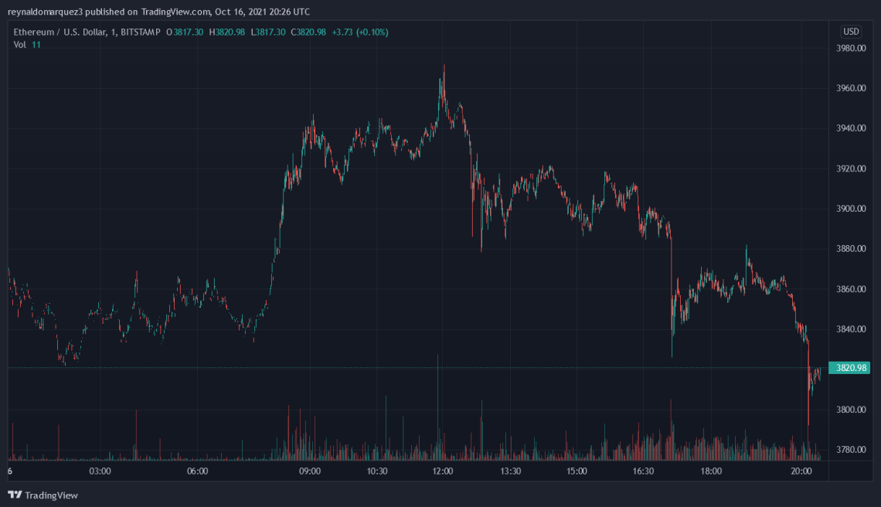
Task: Click the 06:00 time axis label
Action: (x=197, y=471)
